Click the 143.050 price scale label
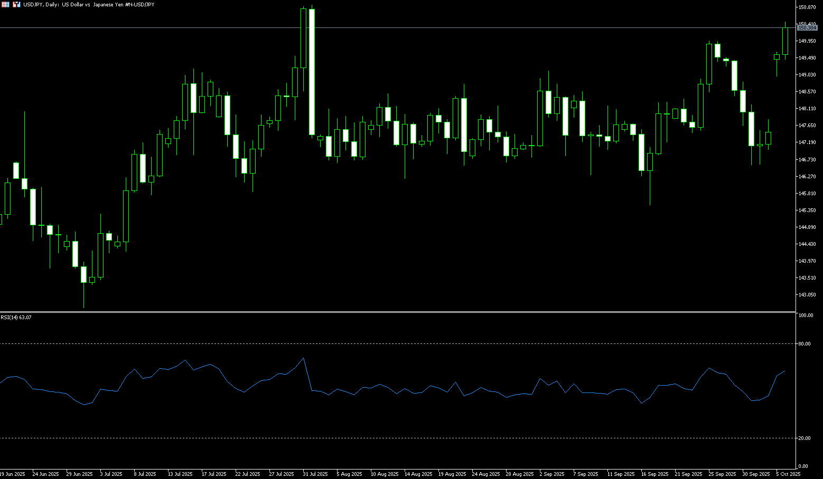Screen dimensions: 823x479 (x=807, y=295)
